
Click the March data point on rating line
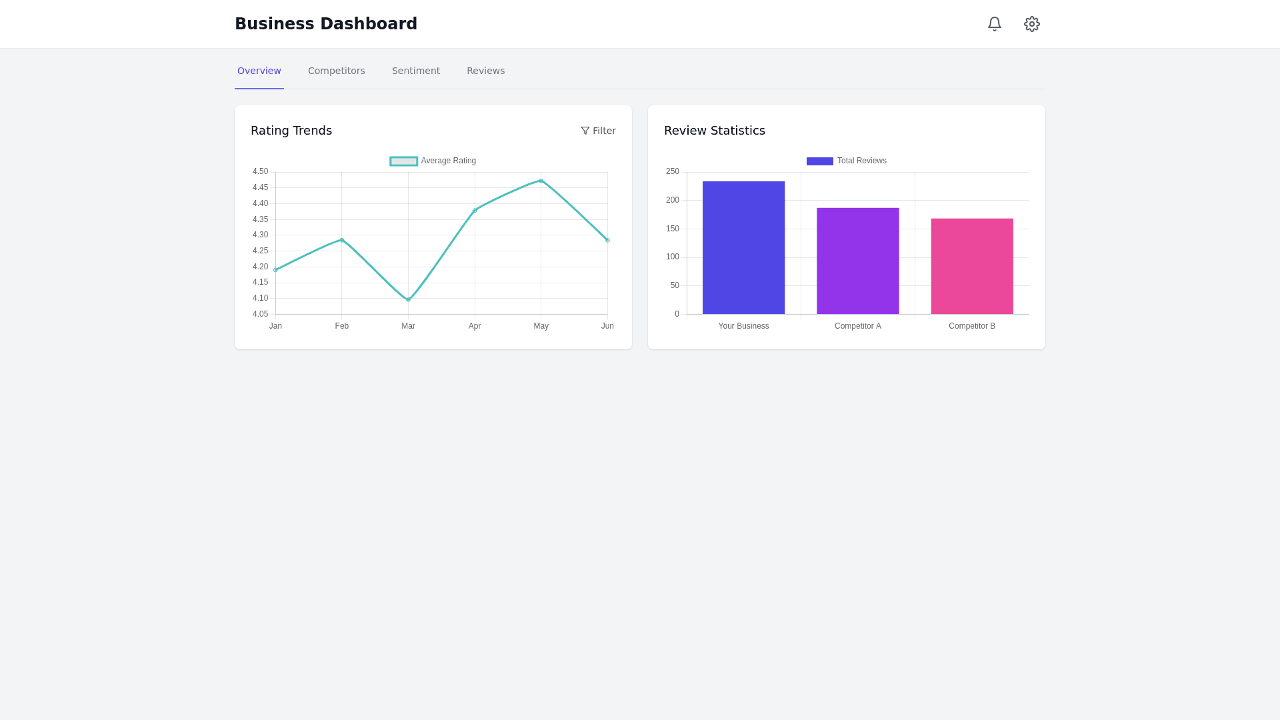(408, 299)
